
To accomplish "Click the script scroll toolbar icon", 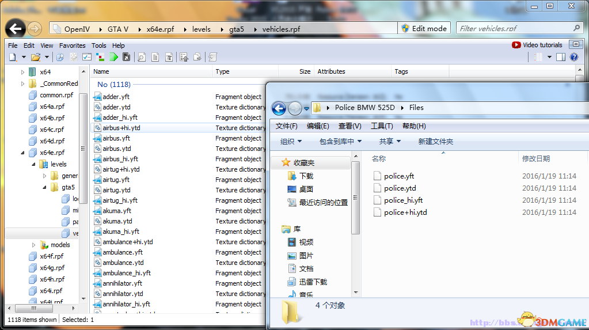I will click(x=212, y=57).
